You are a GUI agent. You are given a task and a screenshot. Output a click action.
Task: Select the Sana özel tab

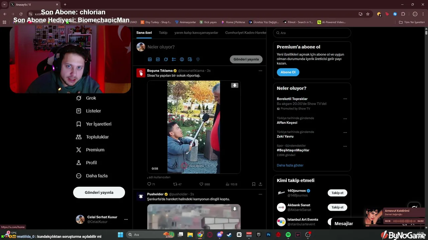click(144, 33)
